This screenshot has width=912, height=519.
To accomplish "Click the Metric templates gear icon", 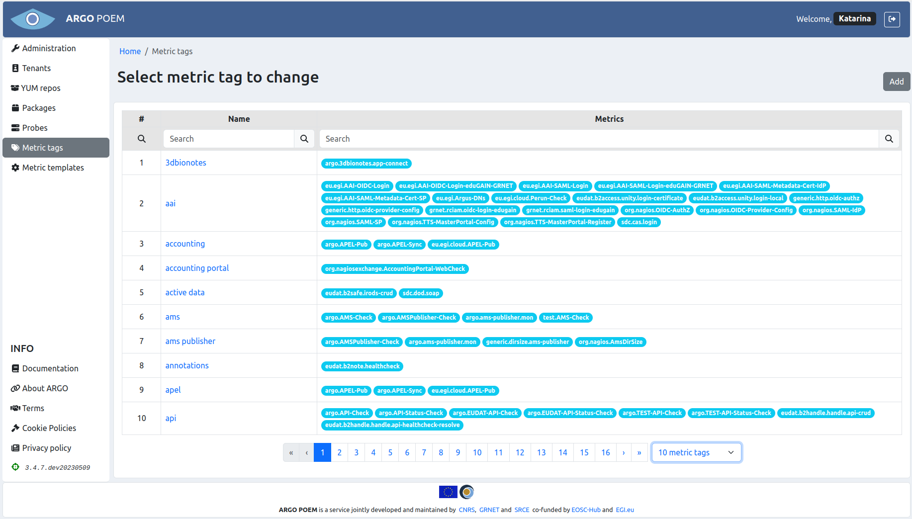I will tap(15, 168).
